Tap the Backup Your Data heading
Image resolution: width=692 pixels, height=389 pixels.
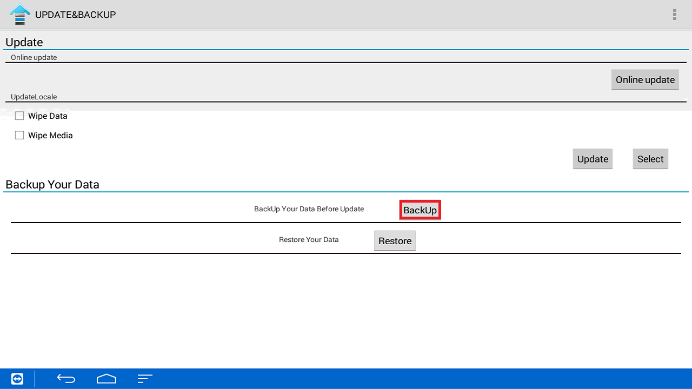(52, 184)
